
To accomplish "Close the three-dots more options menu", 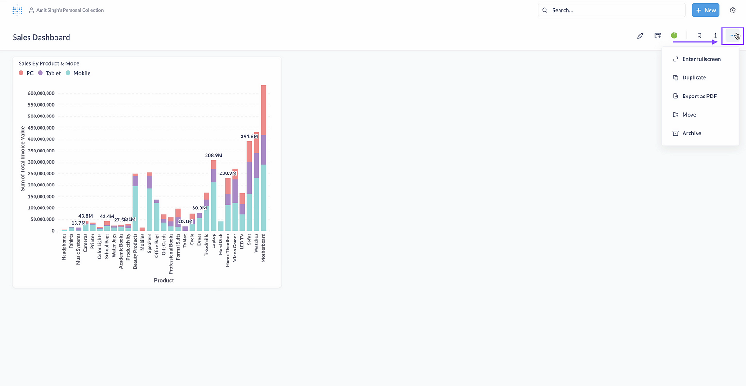I will point(732,36).
